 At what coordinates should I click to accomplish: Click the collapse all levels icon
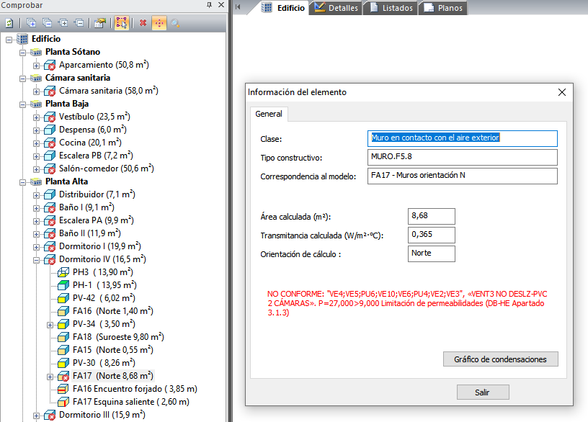[48, 23]
